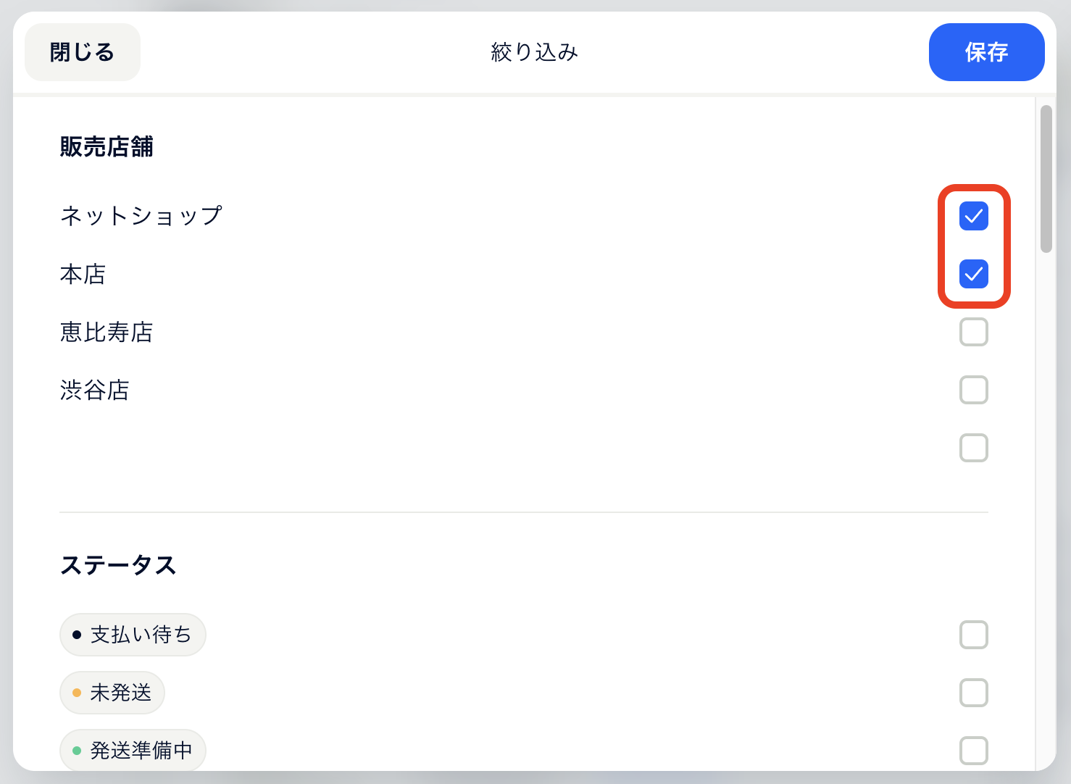Click the vertical scrollbar thumb
This screenshot has width=1071, height=784.
click(x=1046, y=179)
